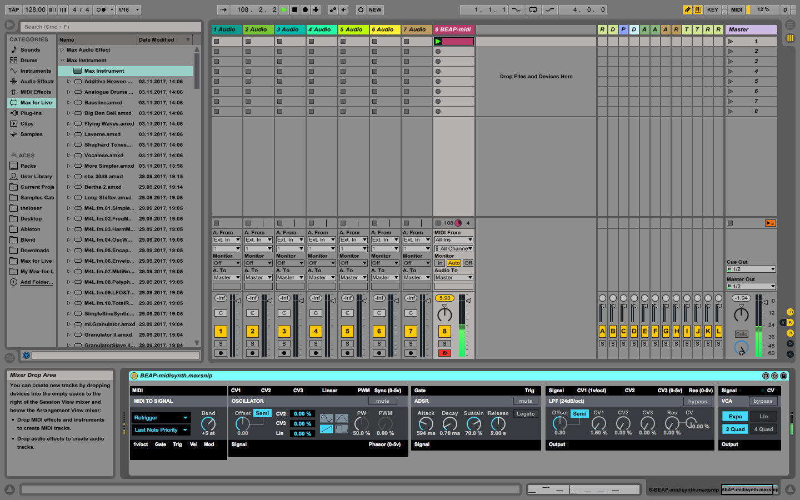Expand the Bassline.amxd browser item
The height and width of the screenshot is (500, 800).
point(69,103)
